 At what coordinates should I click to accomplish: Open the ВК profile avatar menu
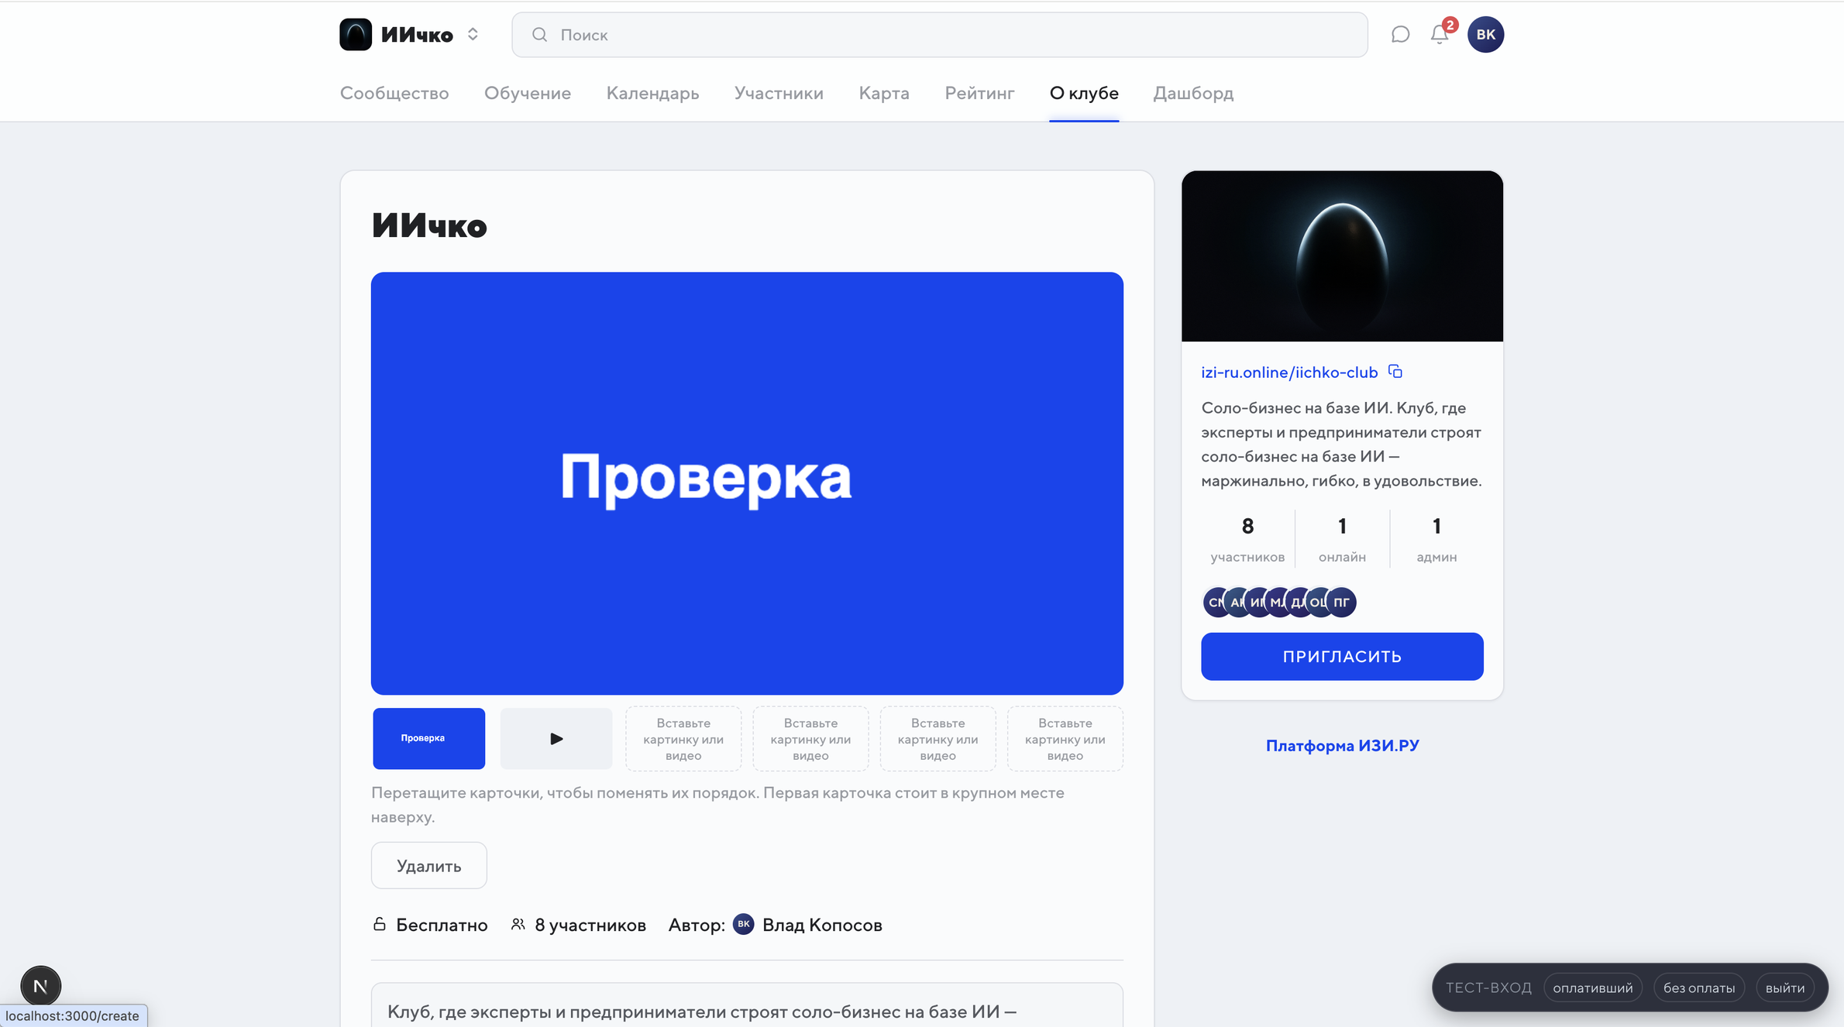coord(1485,34)
